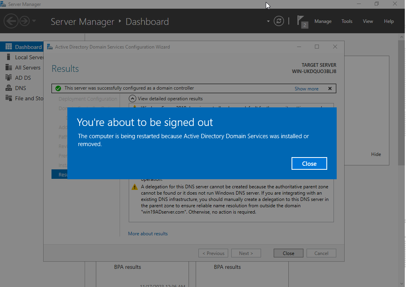Click the Local Server icon
The height and width of the screenshot is (287, 406).
pyautogui.click(x=9, y=57)
